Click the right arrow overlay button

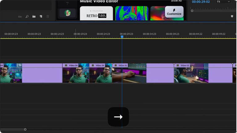[118, 117]
